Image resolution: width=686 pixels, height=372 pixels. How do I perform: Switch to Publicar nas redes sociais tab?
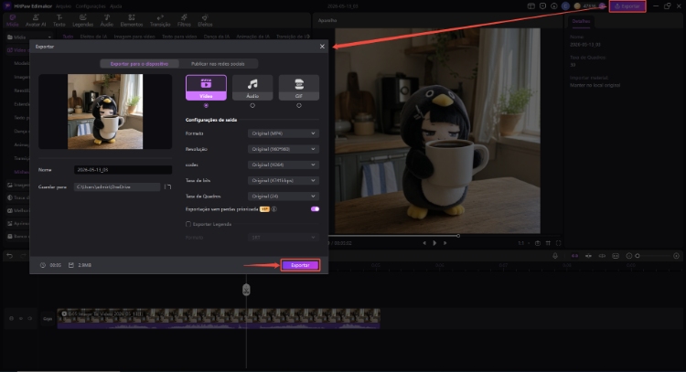(218, 64)
